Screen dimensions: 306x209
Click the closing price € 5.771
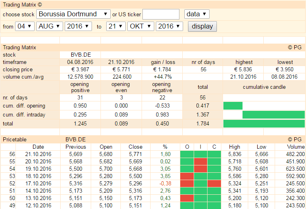[x=121, y=69]
